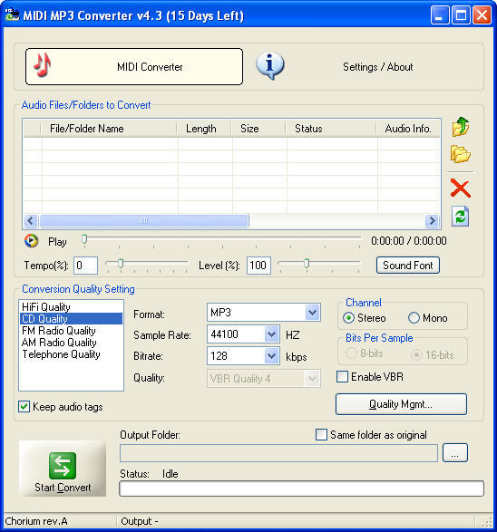Click the red music note icon
The height and width of the screenshot is (532, 497).
click(42, 65)
